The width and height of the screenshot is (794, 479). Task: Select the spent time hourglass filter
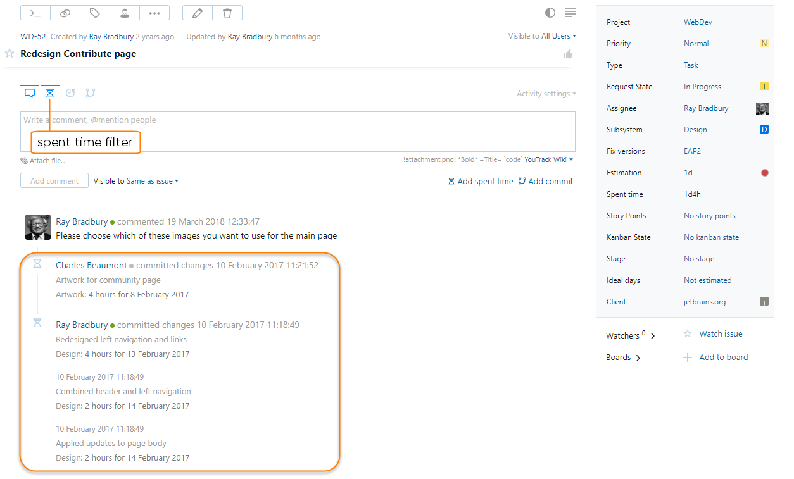click(x=50, y=93)
